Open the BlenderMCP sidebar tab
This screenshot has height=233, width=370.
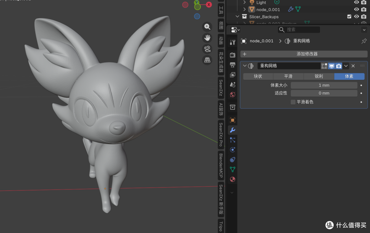pyautogui.click(x=221, y=165)
